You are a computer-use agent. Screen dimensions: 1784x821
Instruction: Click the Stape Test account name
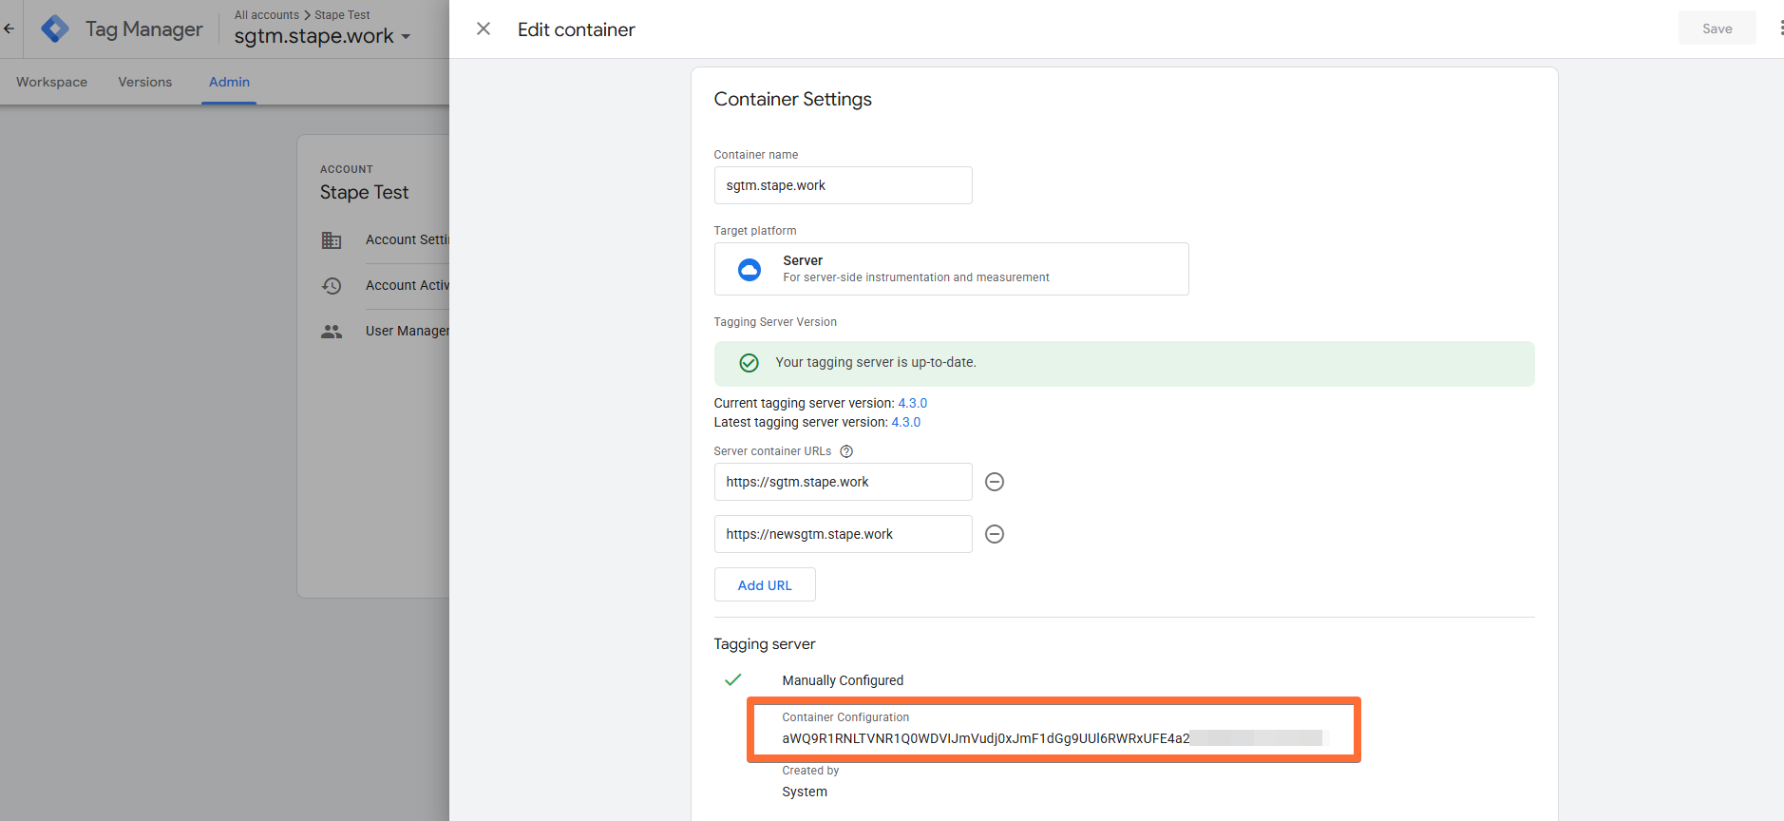coord(364,192)
